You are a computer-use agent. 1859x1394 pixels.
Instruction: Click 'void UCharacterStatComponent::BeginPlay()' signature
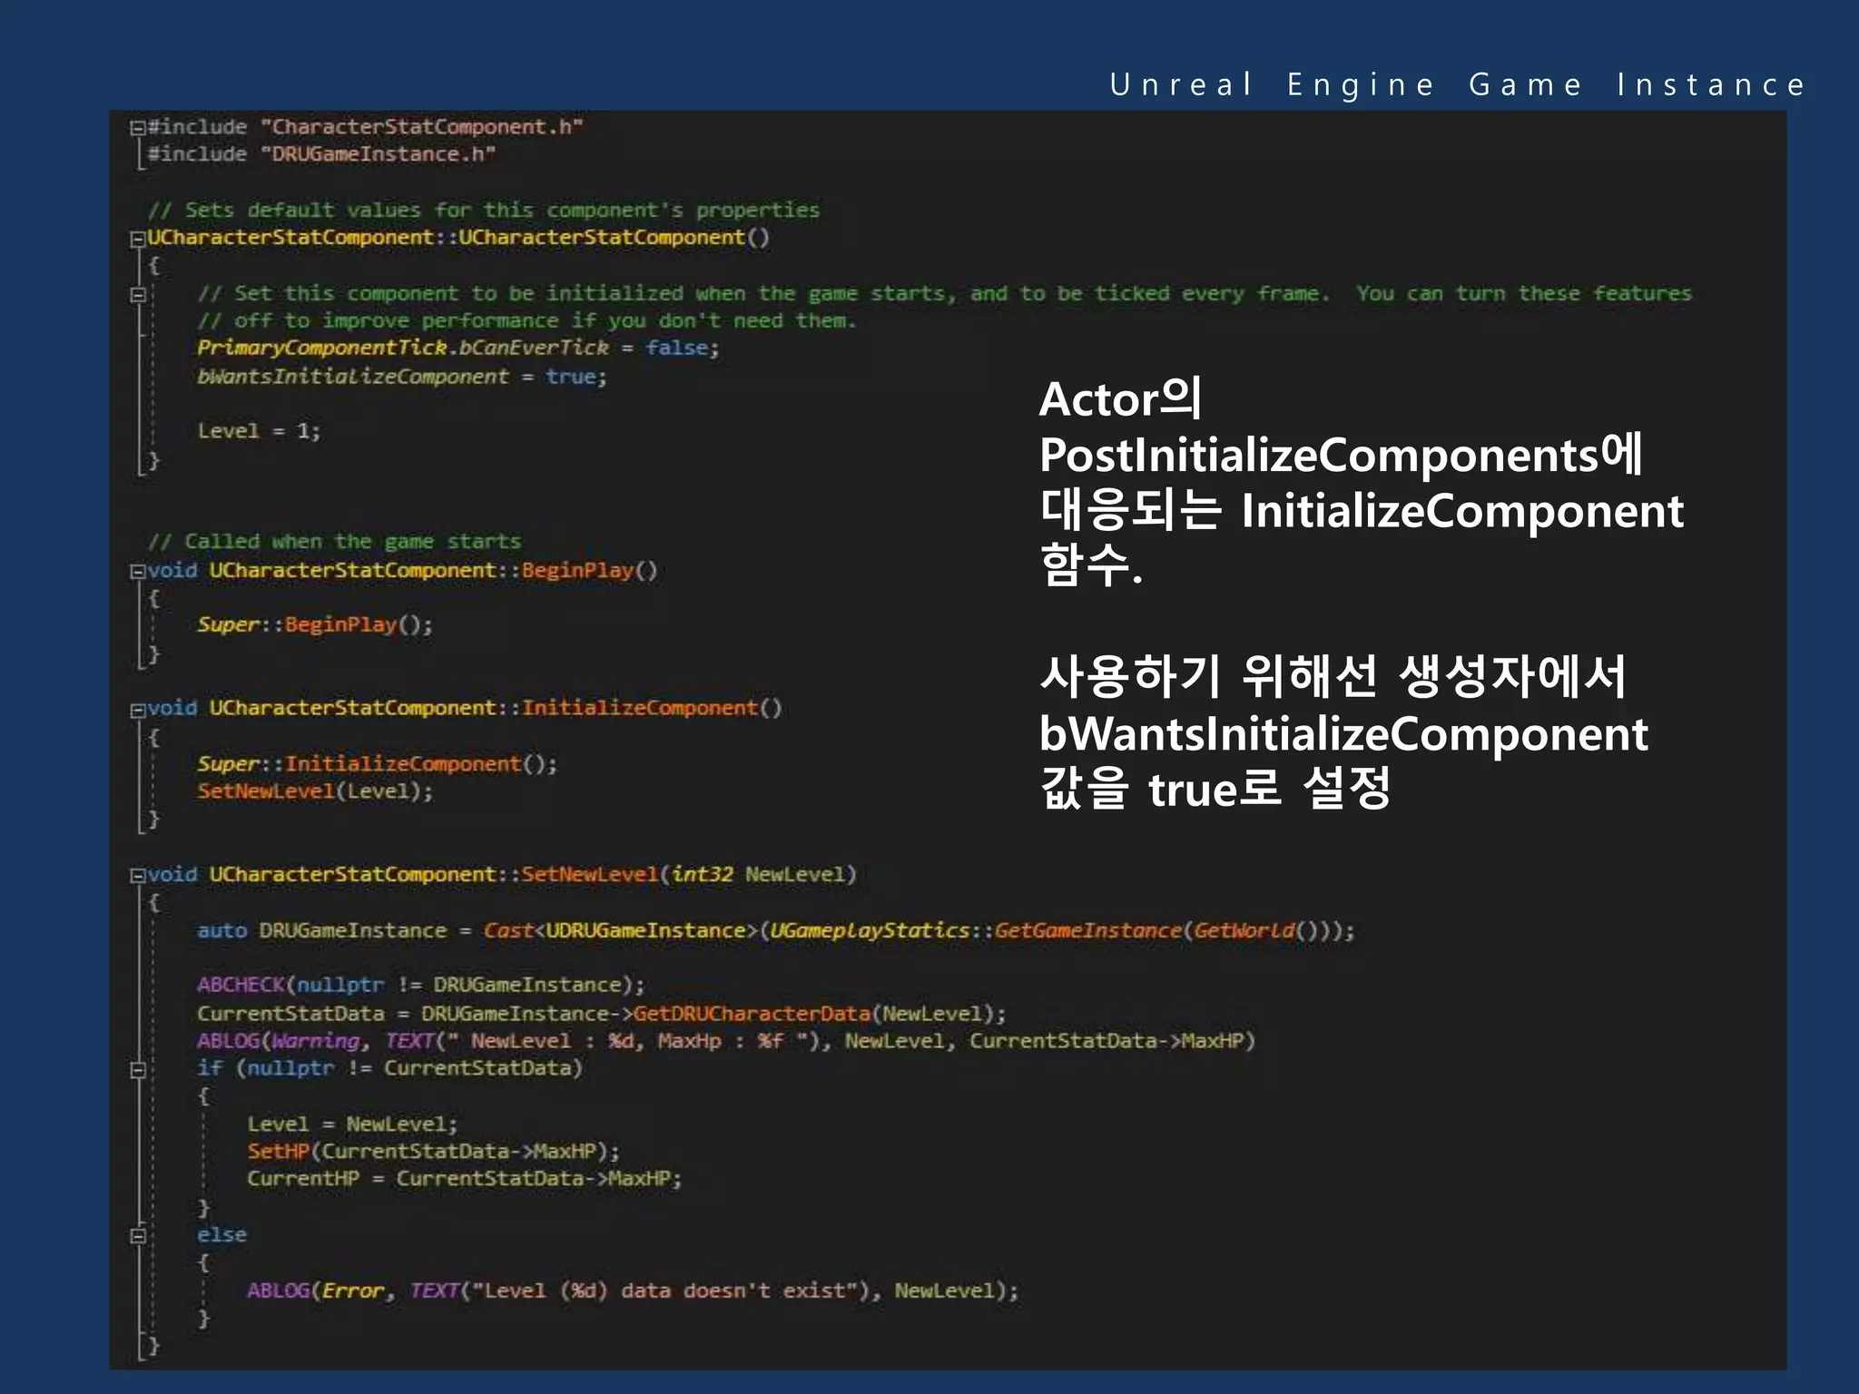[402, 571]
